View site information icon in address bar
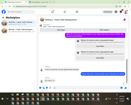 [14, 6]
